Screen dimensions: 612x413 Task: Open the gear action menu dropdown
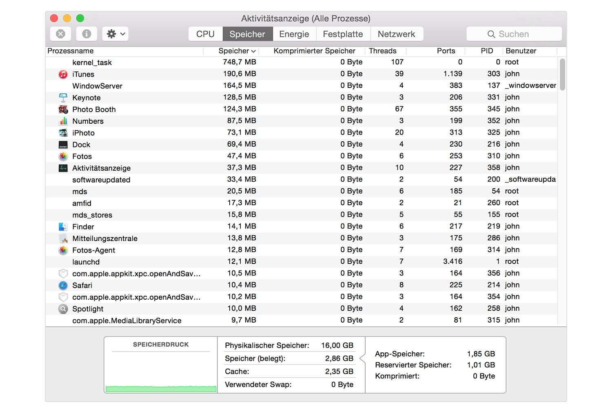[x=115, y=34]
